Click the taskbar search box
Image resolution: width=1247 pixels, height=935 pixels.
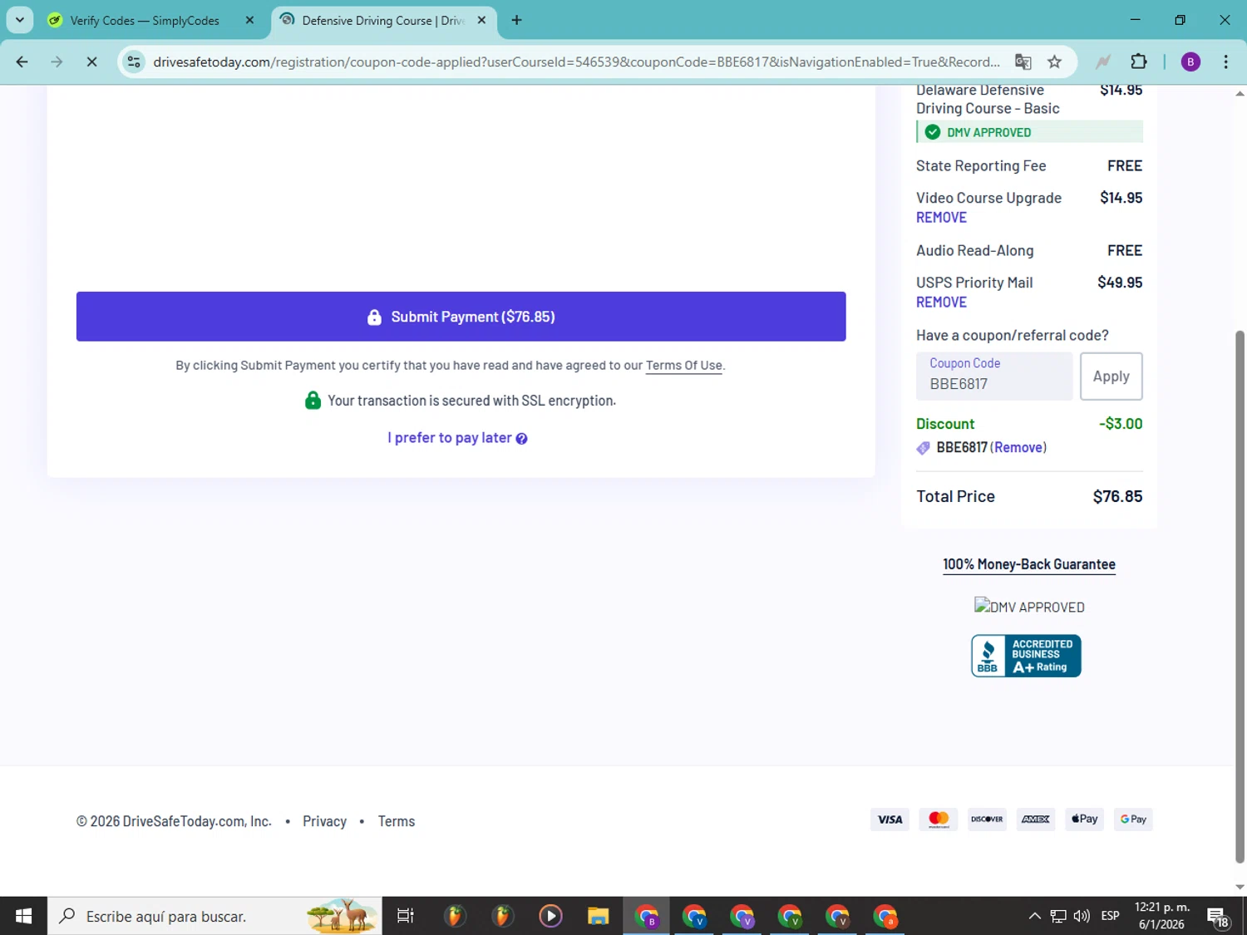pos(214,916)
